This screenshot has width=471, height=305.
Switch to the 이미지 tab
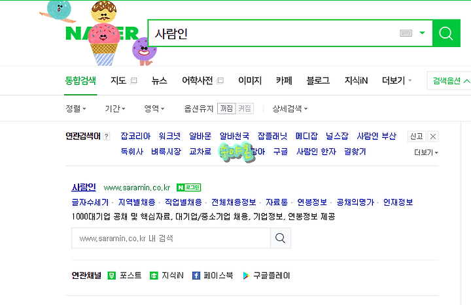pos(250,80)
